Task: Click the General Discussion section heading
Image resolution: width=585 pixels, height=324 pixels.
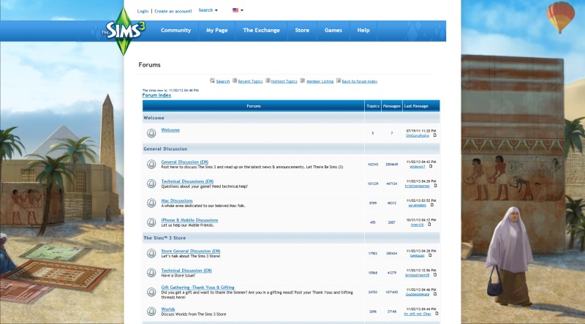Action: click(165, 149)
